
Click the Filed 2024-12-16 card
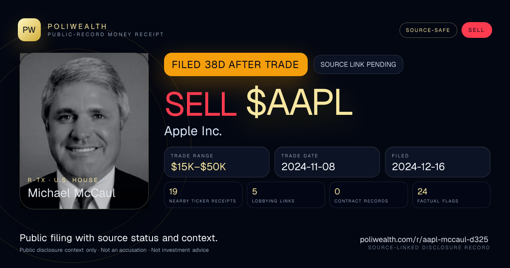438,162
